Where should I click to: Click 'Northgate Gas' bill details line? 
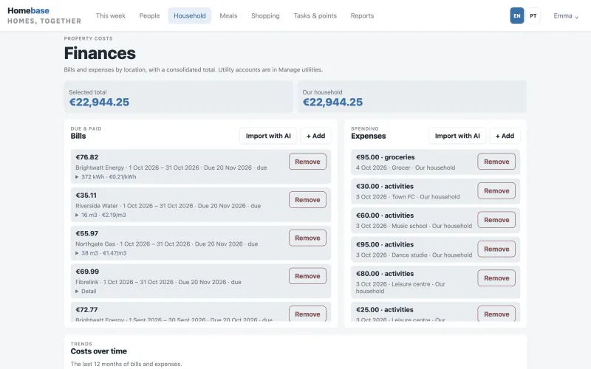click(x=167, y=244)
